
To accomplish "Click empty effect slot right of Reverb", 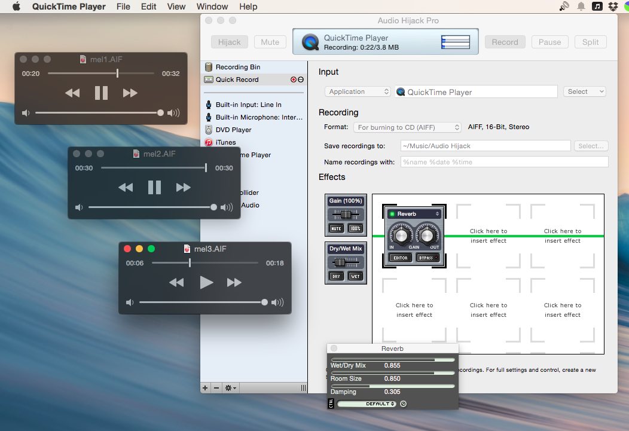I will (488, 236).
